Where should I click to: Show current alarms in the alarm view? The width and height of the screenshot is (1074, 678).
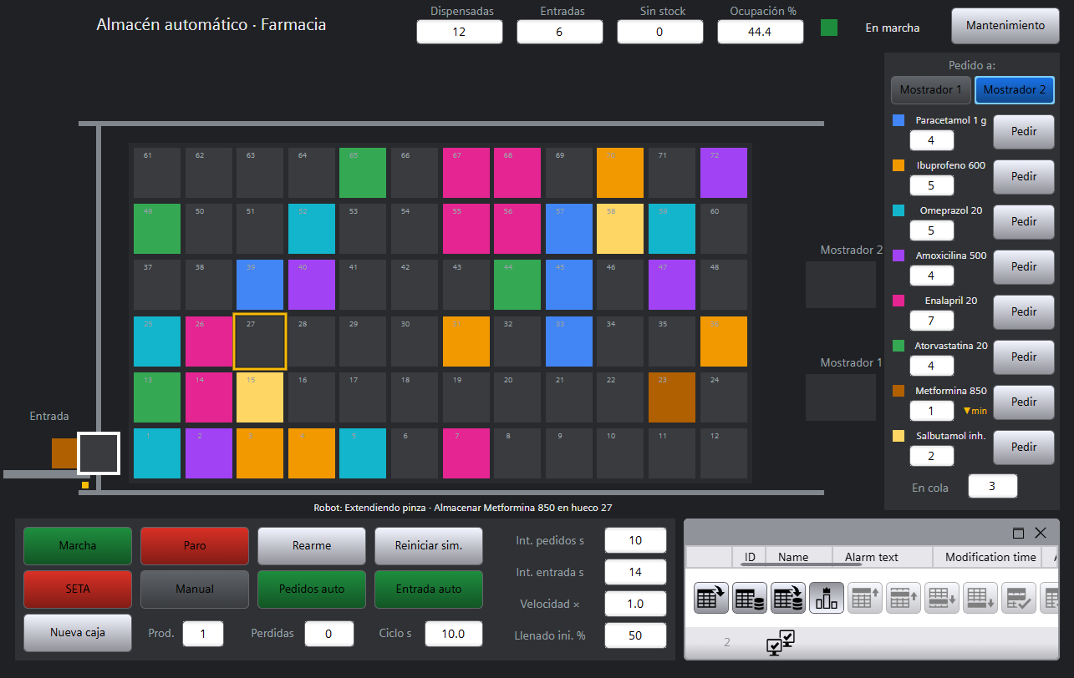coord(710,598)
